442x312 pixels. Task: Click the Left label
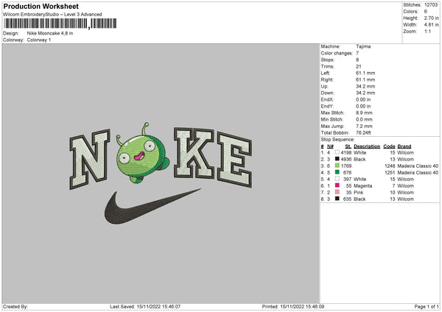[x=325, y=73]
